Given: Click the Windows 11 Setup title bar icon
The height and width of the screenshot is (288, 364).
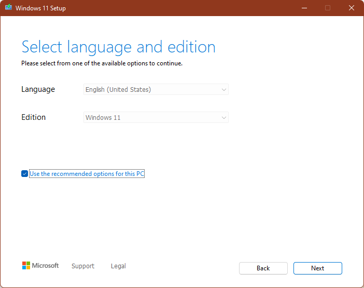Looking at the screenshot, I should tap(8, 8).
